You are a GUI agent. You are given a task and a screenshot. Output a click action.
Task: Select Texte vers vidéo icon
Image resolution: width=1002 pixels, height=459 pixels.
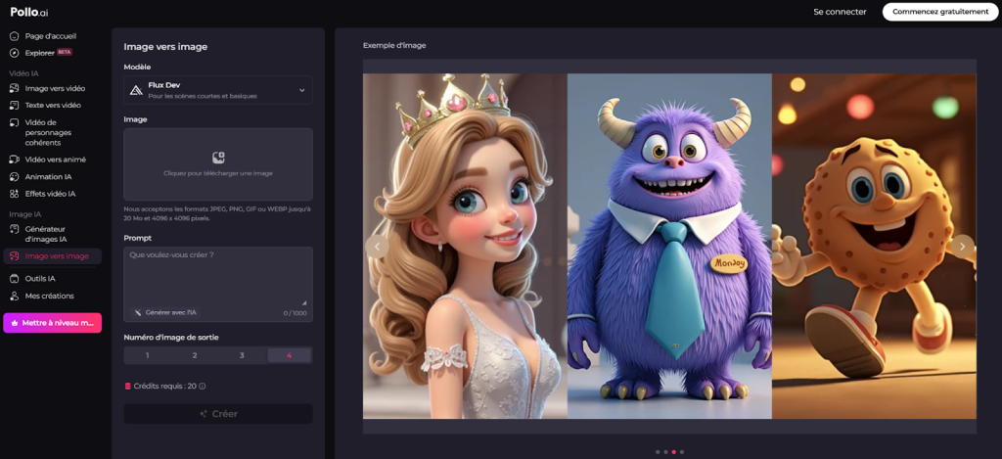pyautogui.click(x=14, y=105)
